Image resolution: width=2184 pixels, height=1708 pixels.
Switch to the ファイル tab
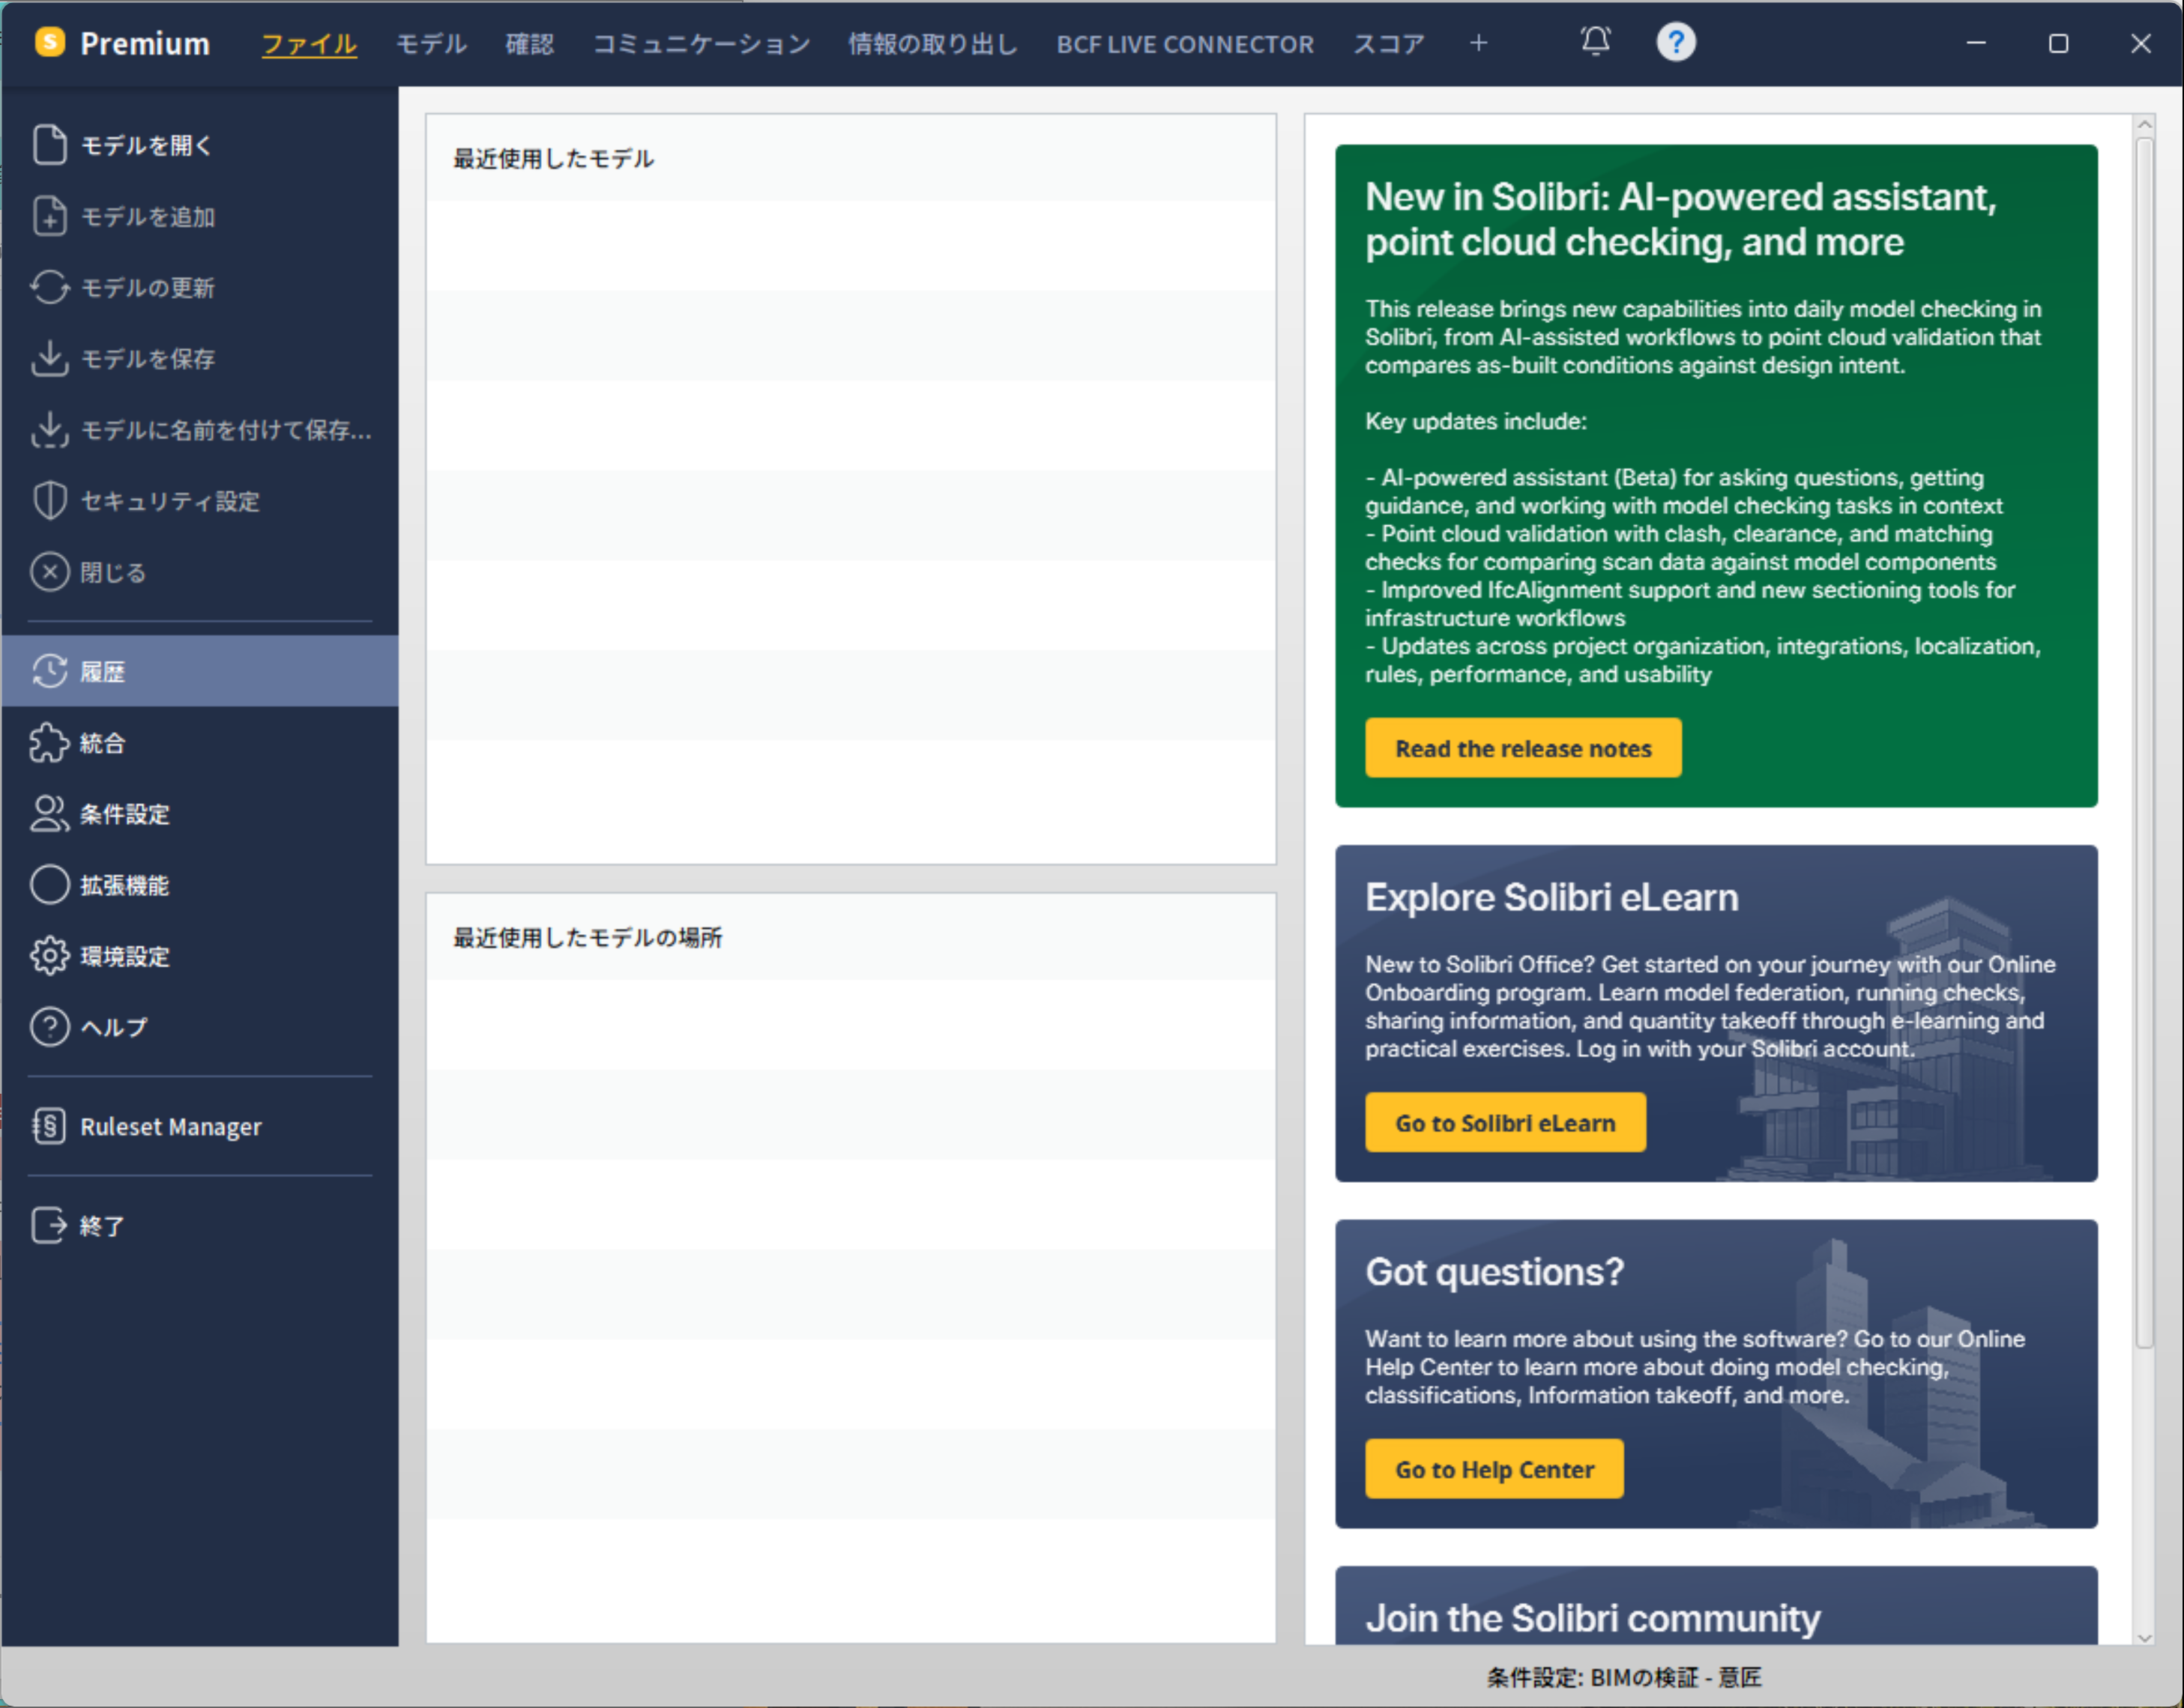309,44
